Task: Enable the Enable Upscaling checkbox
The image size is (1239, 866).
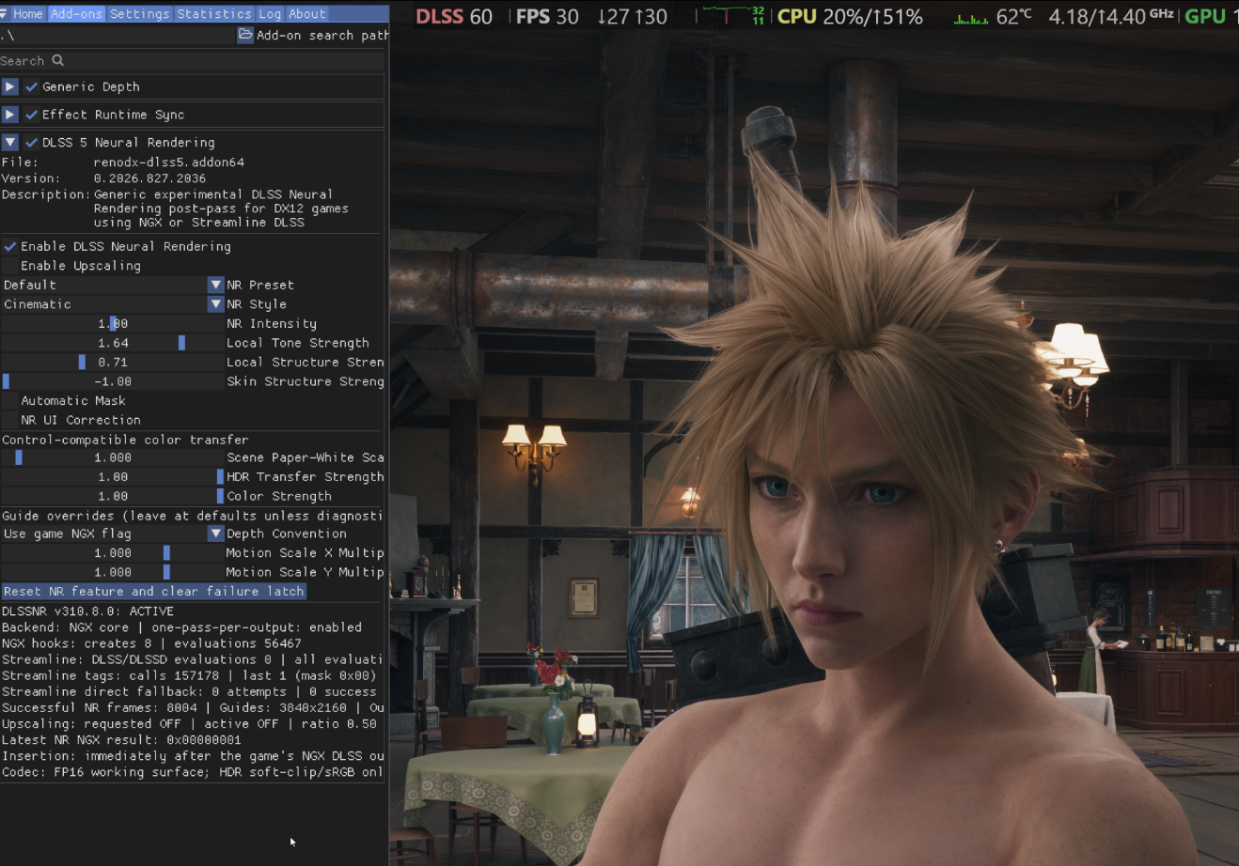Action: point(10,266)
